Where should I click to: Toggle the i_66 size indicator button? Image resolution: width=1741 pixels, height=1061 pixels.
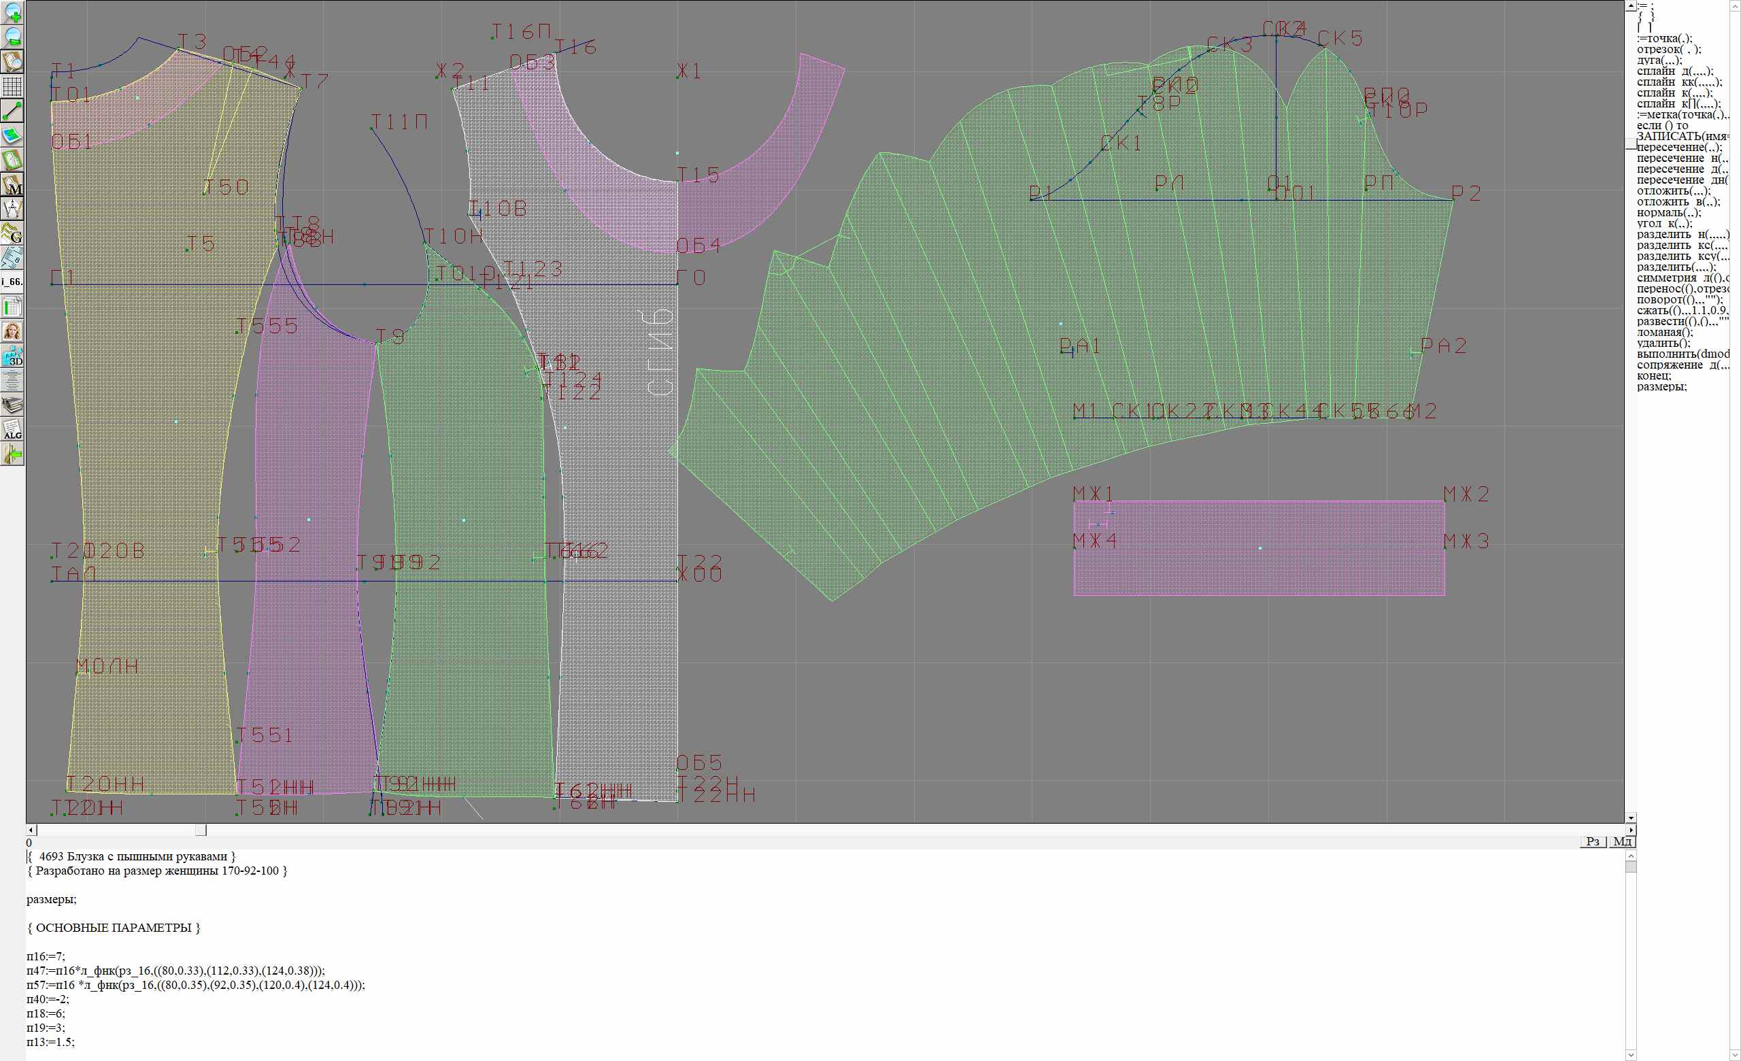coord(13,282)
